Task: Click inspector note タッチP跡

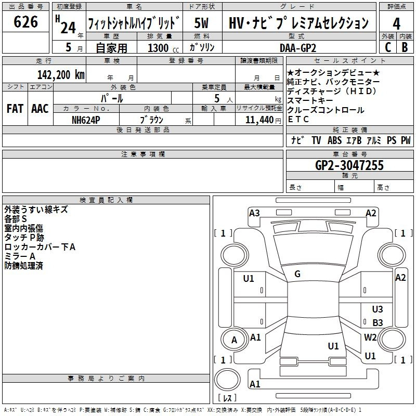Action: coord(24,238)
